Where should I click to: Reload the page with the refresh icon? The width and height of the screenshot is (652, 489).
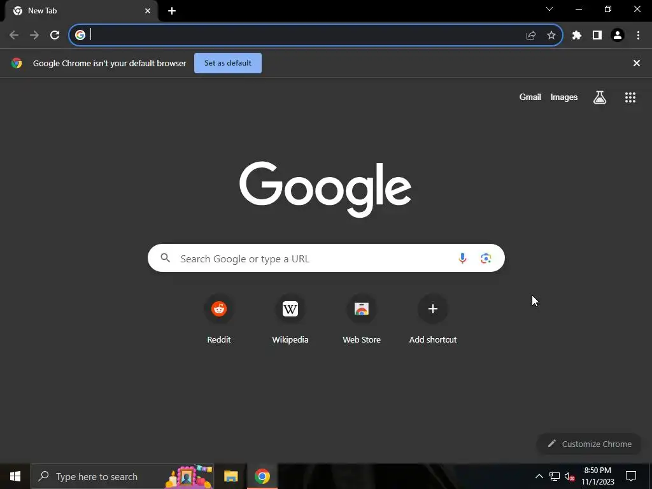tap(55, 35)
